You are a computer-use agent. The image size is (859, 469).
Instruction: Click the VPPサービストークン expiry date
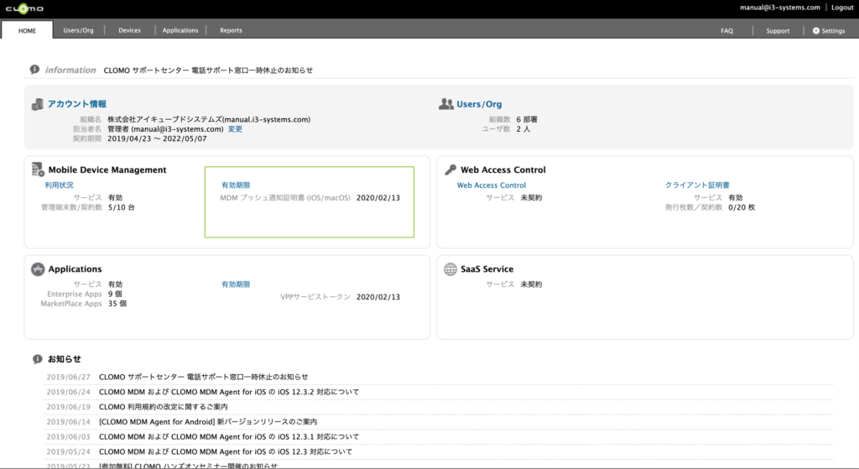pyautogui.click(x=378, y=297)
